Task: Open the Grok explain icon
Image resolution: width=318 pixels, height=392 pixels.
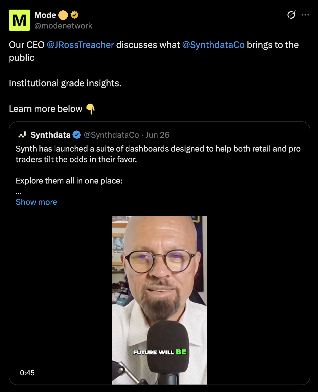Action: click(x=291, y=15)
